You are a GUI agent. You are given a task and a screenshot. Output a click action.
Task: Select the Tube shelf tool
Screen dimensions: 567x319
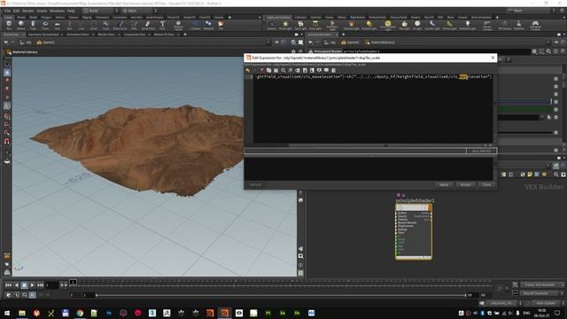[33, 25]
